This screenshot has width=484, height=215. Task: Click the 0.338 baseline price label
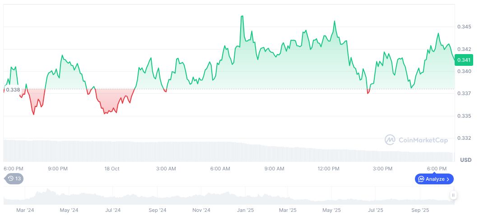click(13, 90)
